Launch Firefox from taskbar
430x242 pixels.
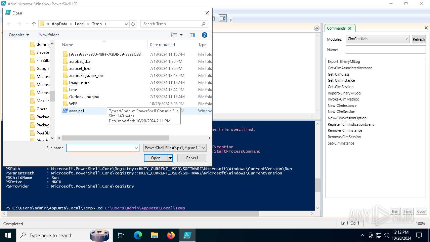point(171,236)
